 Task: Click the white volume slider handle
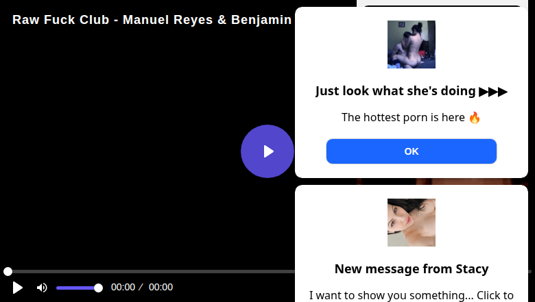tap(98, 288)
